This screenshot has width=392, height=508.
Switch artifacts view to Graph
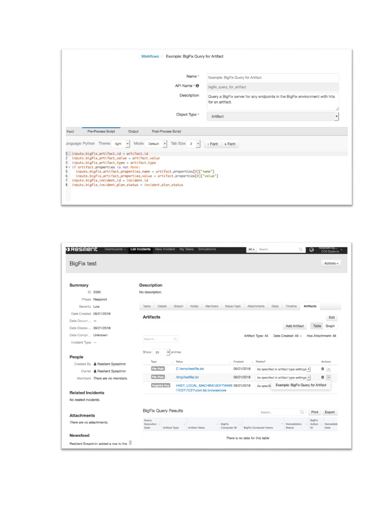point(330,326)
